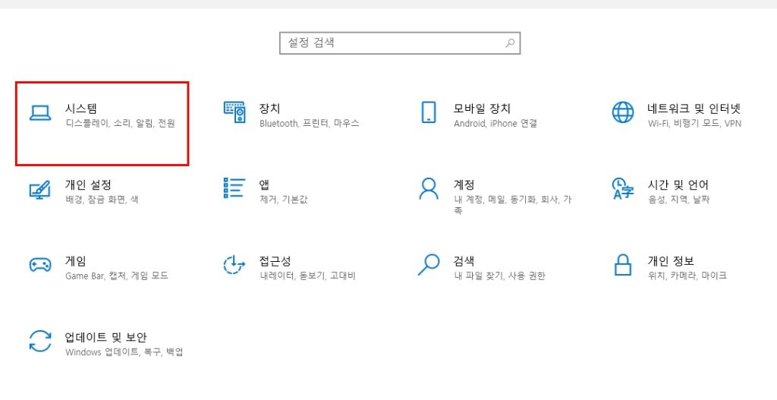Click the monitor and brush icon for 개인 설정
Screen dimensions: 777x400
(39, 189)
